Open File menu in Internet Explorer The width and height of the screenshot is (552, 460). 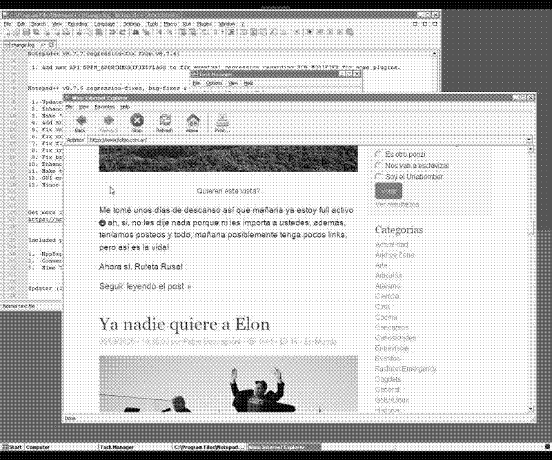70,107
